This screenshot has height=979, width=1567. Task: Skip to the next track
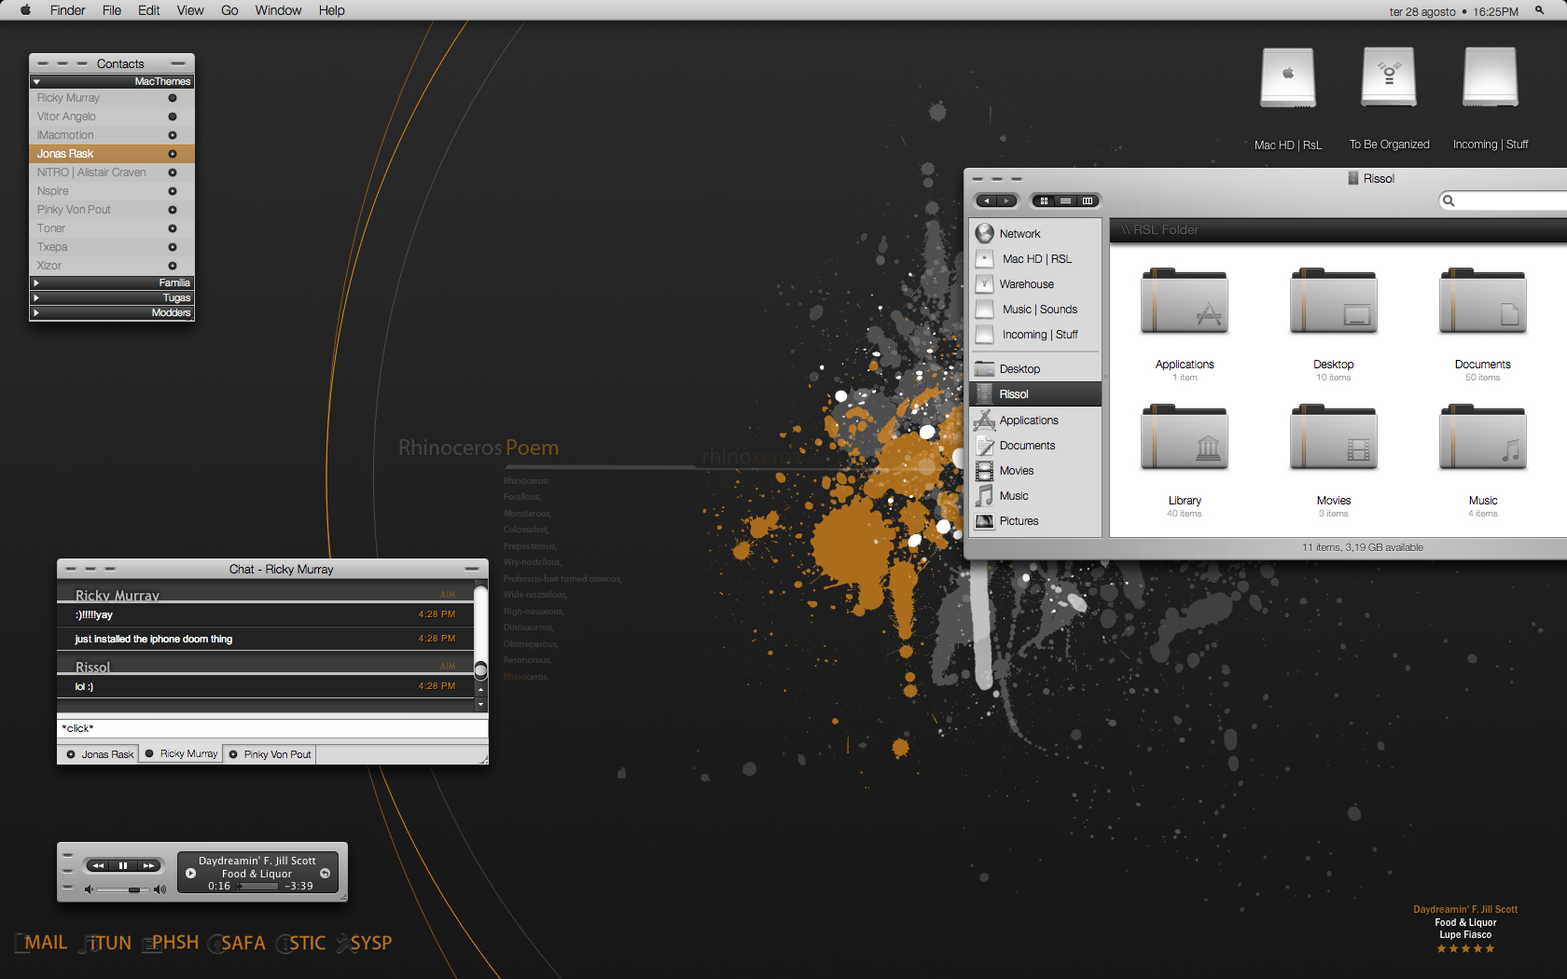(149, 865)
